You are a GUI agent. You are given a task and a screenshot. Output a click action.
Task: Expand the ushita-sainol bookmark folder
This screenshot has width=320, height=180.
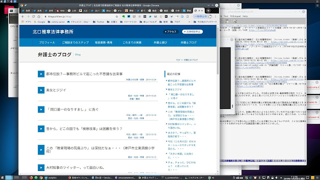(56, 21)
